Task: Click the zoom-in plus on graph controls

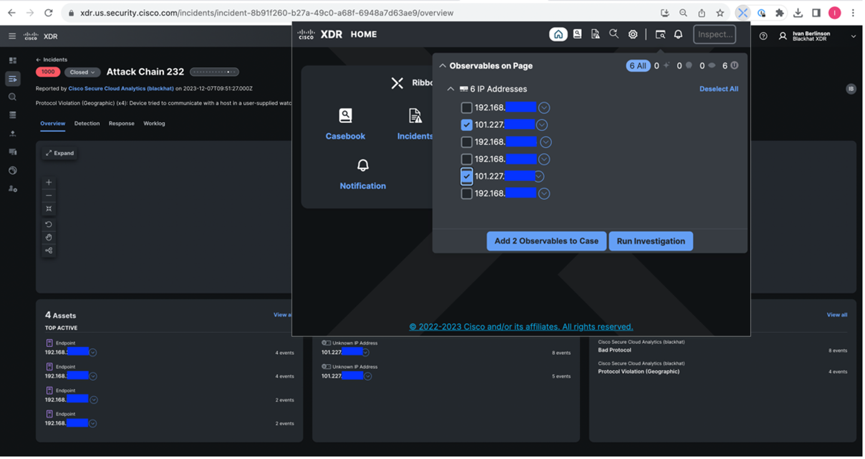Action: pyautogui.click(x=49, y=183)
